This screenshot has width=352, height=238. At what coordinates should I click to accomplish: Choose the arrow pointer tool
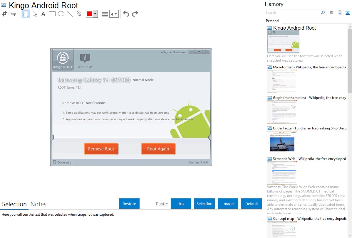[35, 14]
